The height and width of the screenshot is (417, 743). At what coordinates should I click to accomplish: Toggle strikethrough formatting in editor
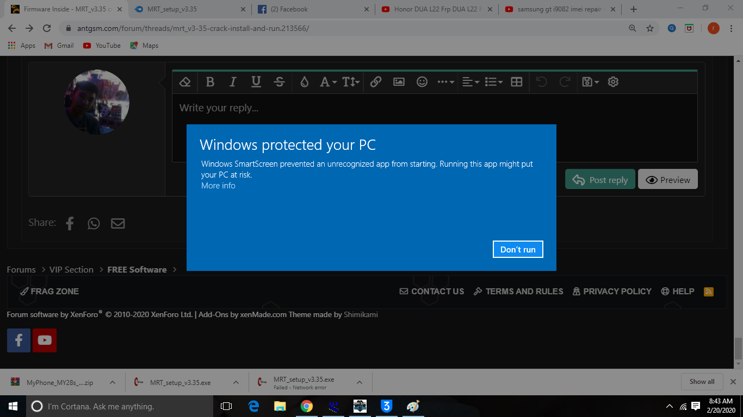point(280,82)
